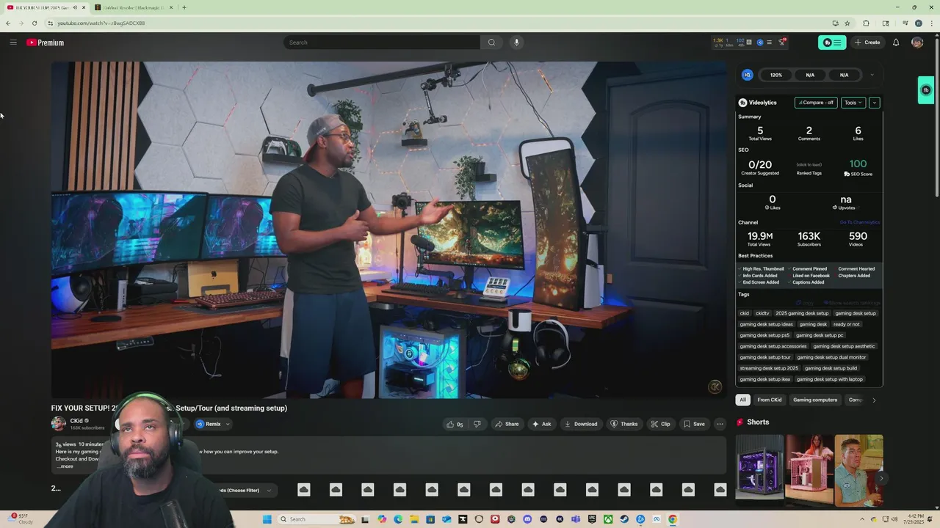940x528 pixels.
Task: Select the Gaming computers chip
Action: 815,400
